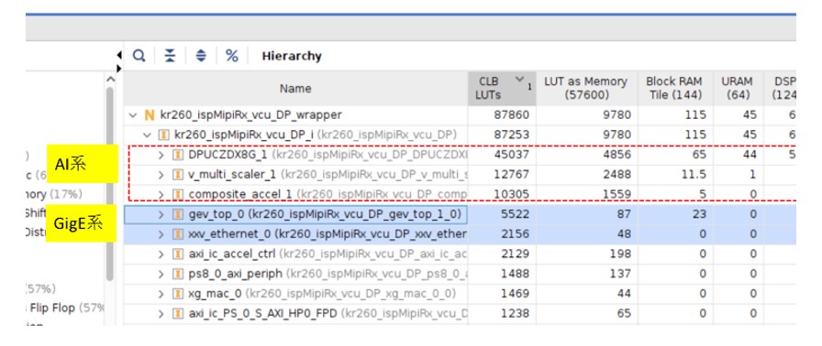Click the module icon beside xg_mac_0
Image resolution: width=822 pixels, height=346 pixels.
pyautogui.click(x=178, y=294)
